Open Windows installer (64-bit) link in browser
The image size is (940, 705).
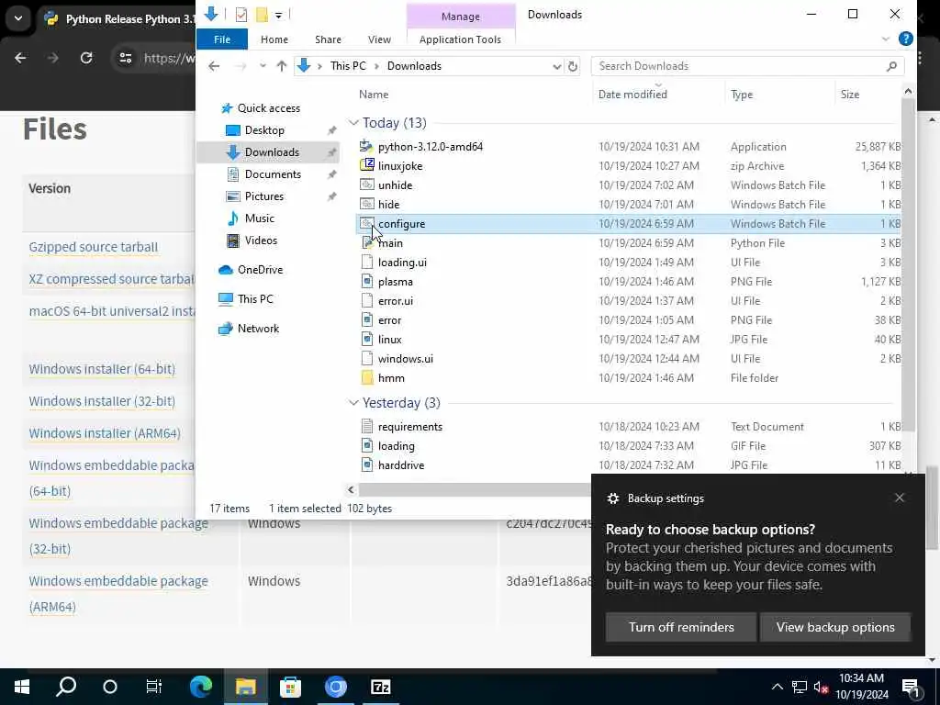[x=102, y=369]
